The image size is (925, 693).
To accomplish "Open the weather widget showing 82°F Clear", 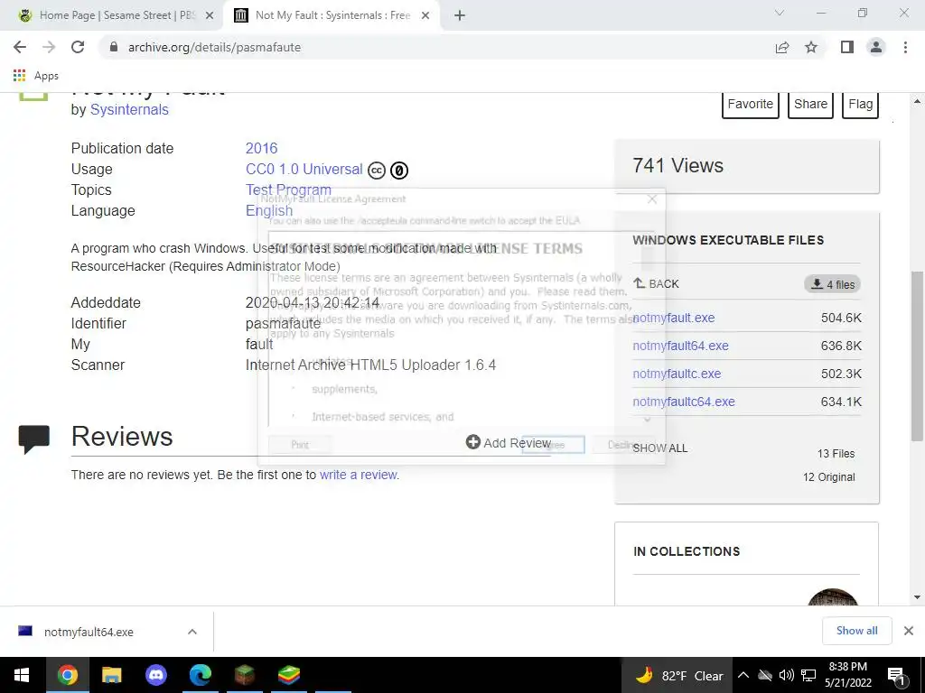I will (x=678, y=676).
